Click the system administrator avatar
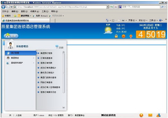The width and height of the screenshot is (168, 118). coord(10,45)
